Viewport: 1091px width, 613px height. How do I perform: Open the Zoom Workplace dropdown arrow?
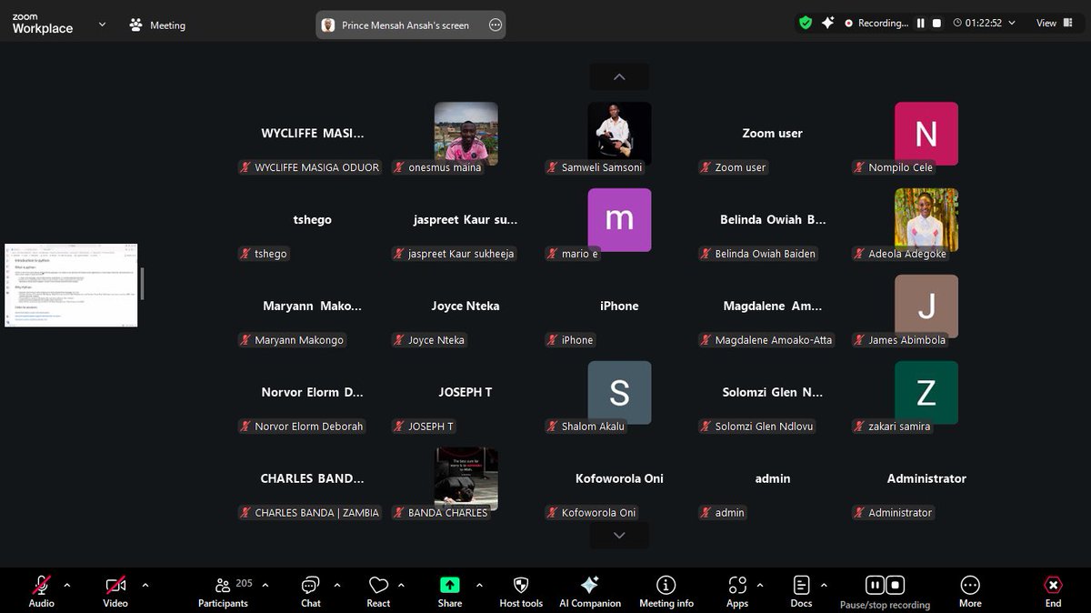tap(102, 25)
